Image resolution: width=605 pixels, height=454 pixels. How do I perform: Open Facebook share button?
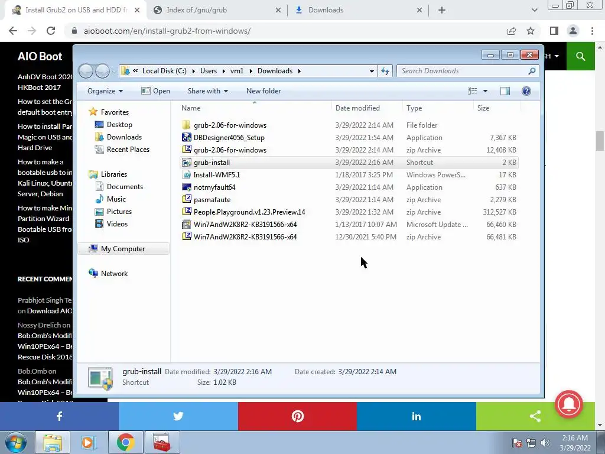click(60, 416)
